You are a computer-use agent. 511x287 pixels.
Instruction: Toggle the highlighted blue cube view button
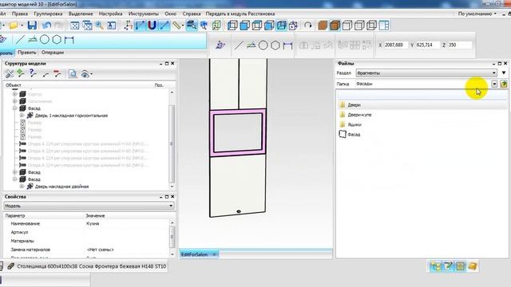click(281, 26)
